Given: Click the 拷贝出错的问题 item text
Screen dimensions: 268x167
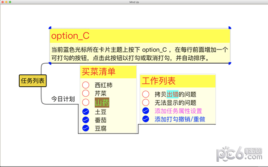Looking at the screenshot, I should click(x=176, y=94).
